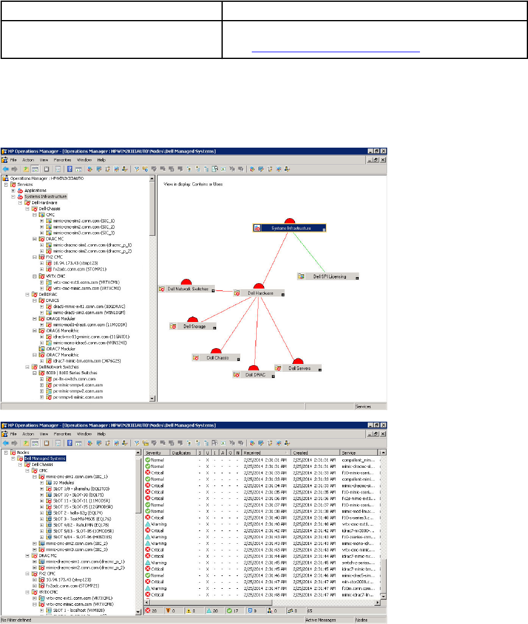This screenshot has width=528, height=624.
Task: Select FX2 CMC node in upper tree
Action: click(54, 257)
